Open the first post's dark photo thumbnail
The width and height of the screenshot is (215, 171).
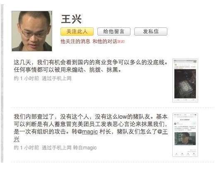(x=185, y=81)
